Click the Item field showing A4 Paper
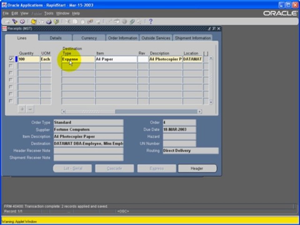The image size is (300, 225). pyautogui.click(x=116, y=59)
